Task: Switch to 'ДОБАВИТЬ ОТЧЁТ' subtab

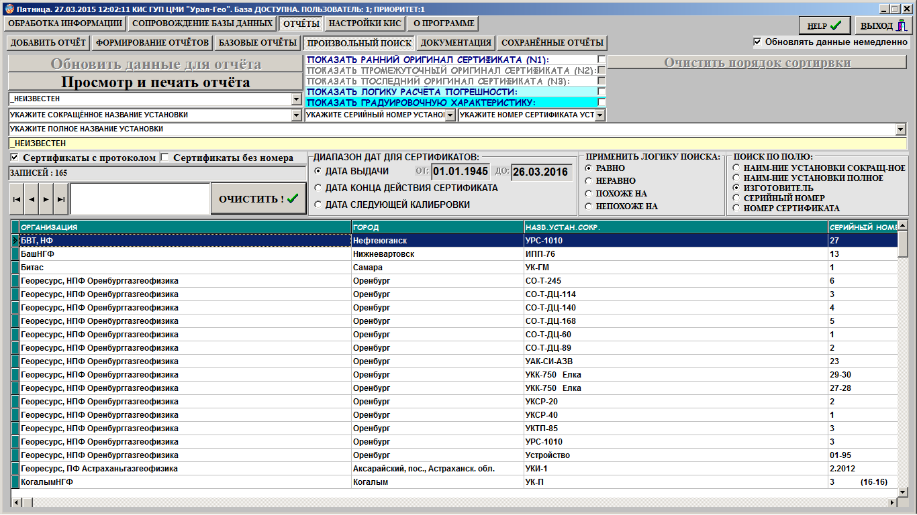Action: click(x=48, y=43)
